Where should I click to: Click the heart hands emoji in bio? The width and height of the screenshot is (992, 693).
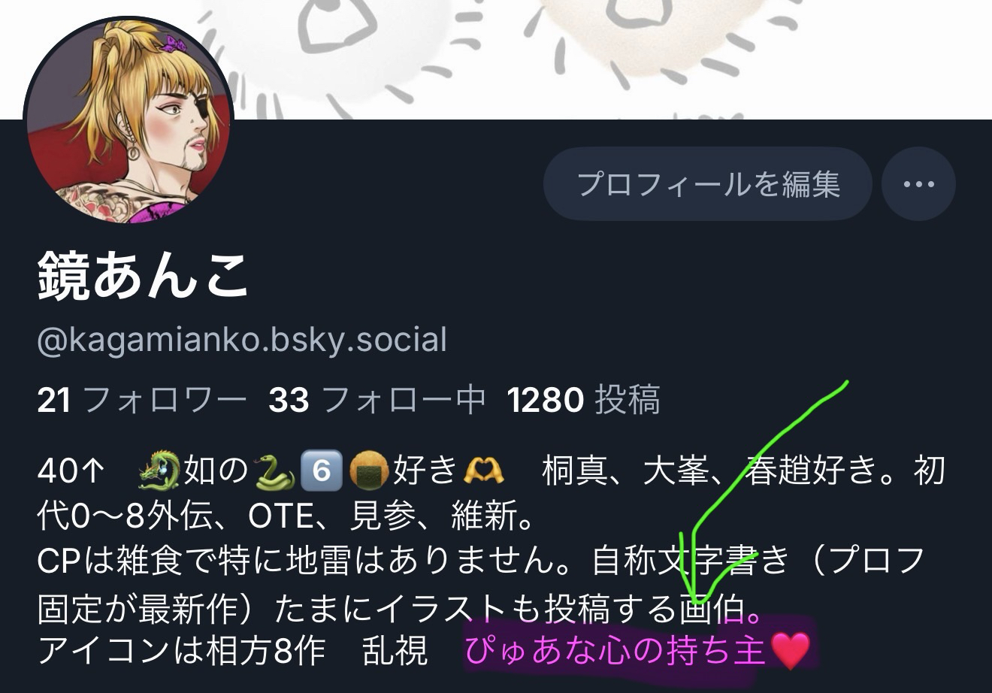pos(483,471)
